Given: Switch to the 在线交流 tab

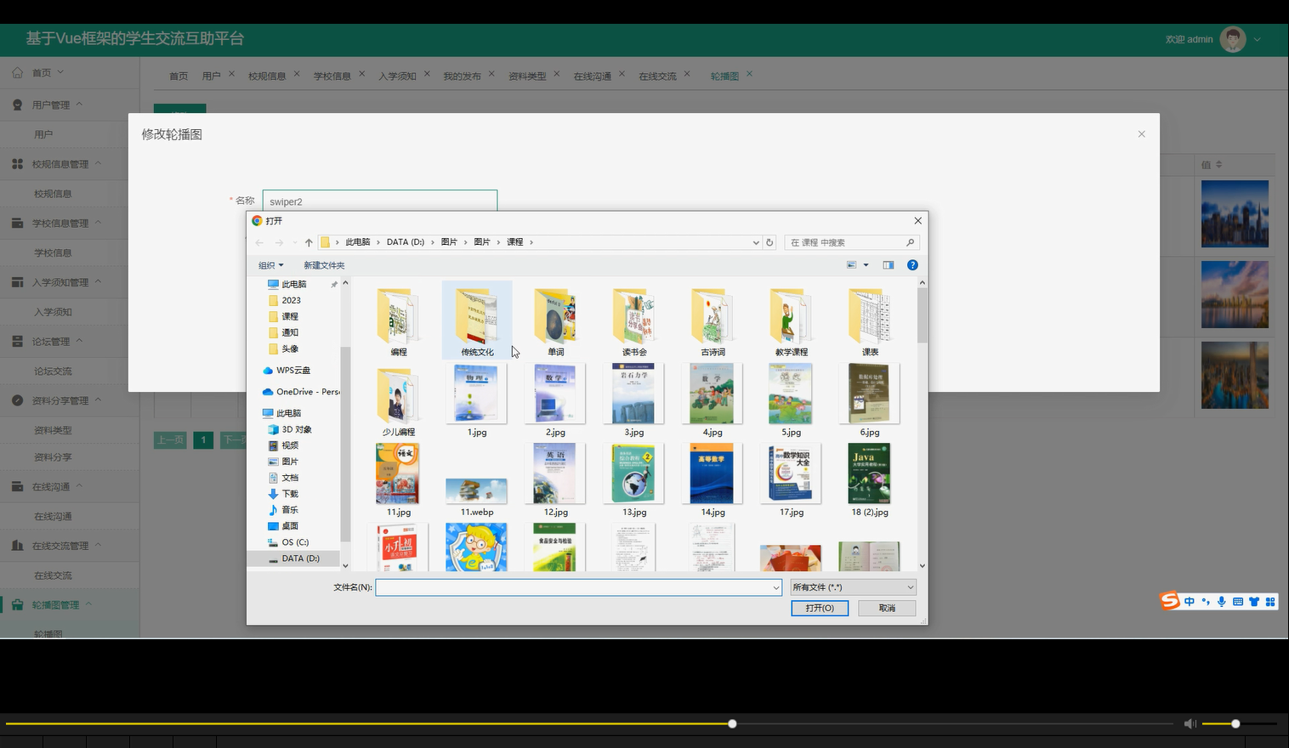Looking at the screenshot, I should coord(657,76).
